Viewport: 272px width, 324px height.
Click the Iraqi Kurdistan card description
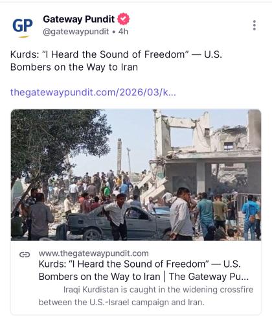coord(146,296)
